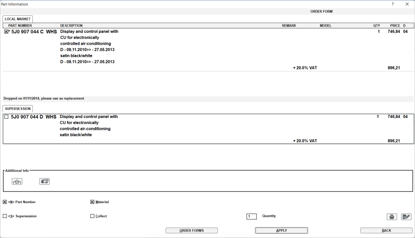Viewport: 415px width, 238px height.
Task: Toggle the Material checkbox
Action: (x=92, y=202)
